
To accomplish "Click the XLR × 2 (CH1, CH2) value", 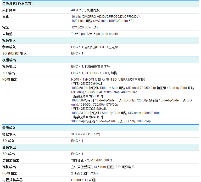I will click(x=85, y=134).
